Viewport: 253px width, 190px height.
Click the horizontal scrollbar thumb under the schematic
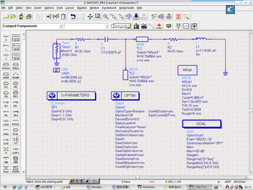(x=138, y=177)
